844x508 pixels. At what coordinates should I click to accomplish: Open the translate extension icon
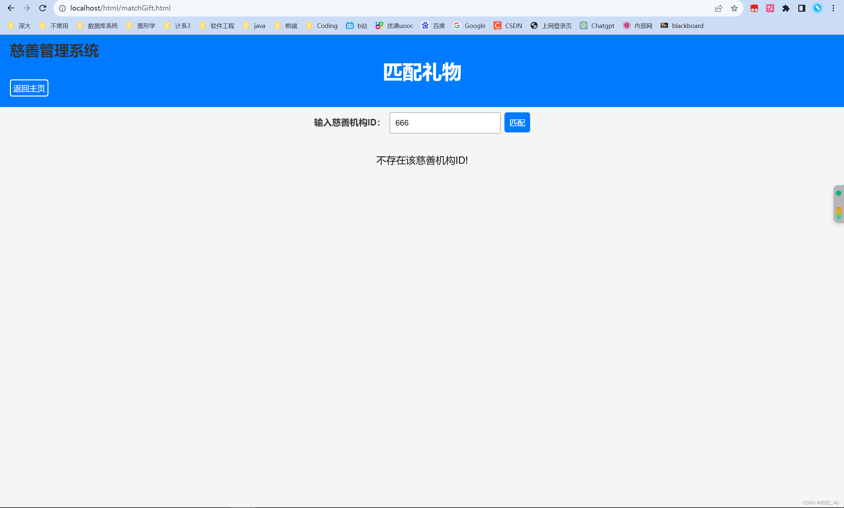pos(770,8)
